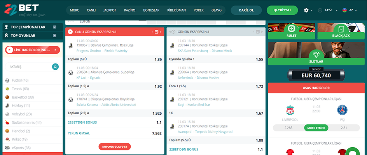Click the skate icon next to Hokkey
The width and height of the screenshot is (367, 155).
[7, 106]
